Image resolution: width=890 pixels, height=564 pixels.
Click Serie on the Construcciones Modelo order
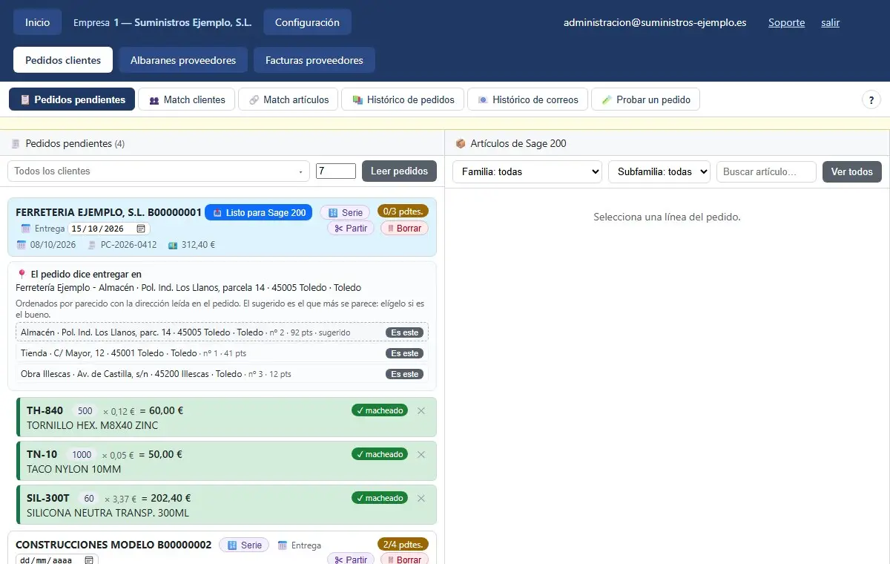[244, 545]
